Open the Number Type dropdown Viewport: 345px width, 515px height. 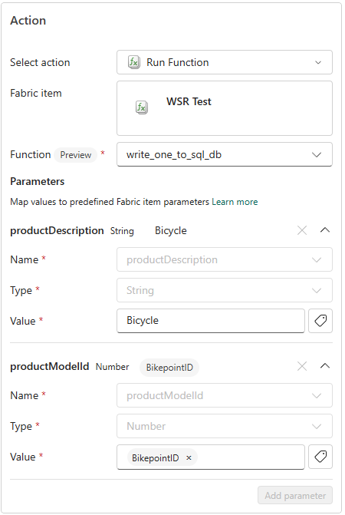click(225, 426)
